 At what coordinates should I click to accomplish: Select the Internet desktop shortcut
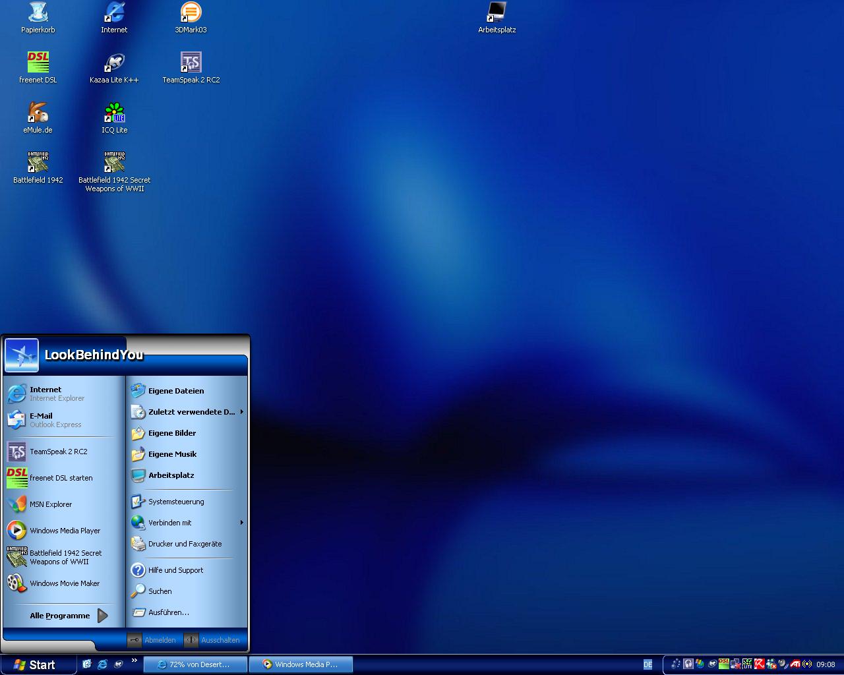(114, 18)
